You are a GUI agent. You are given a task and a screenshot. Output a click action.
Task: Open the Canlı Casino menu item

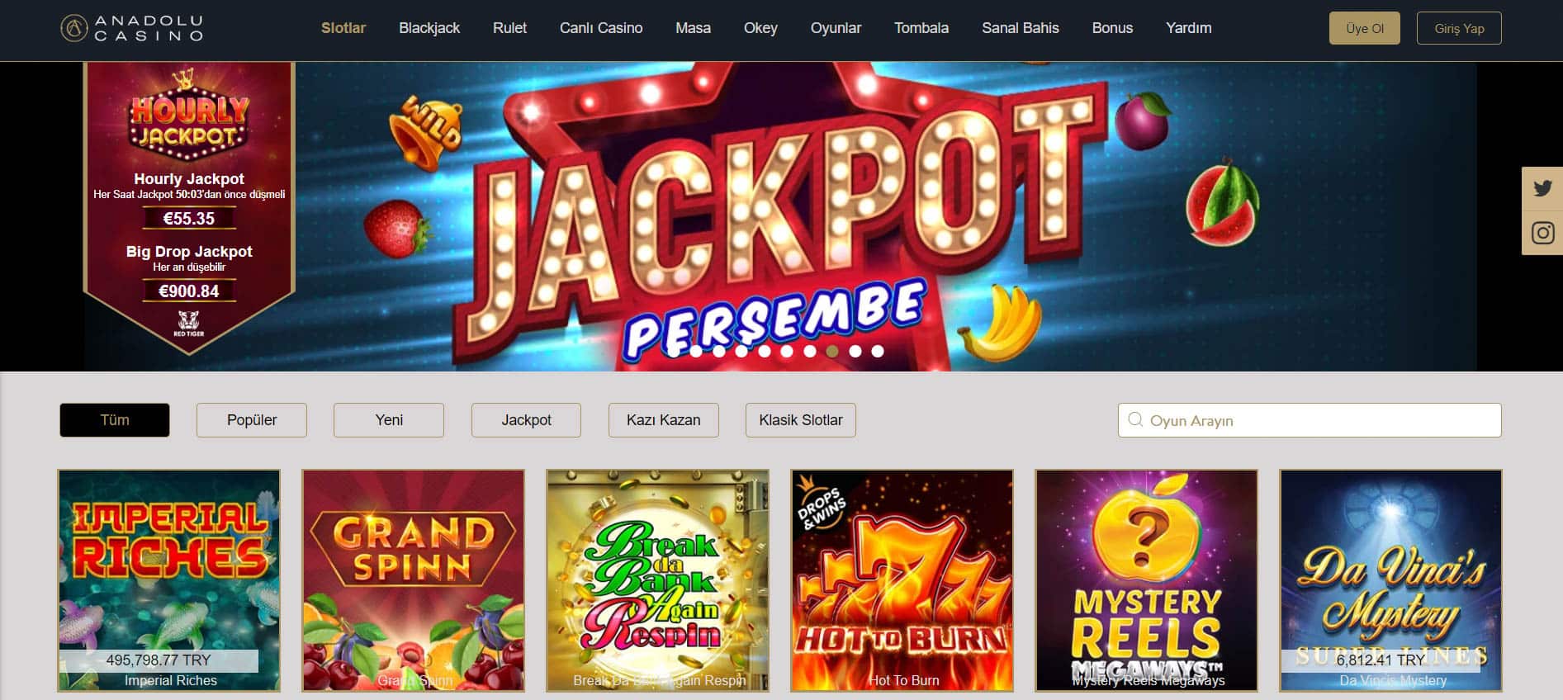tap(601, 28)
